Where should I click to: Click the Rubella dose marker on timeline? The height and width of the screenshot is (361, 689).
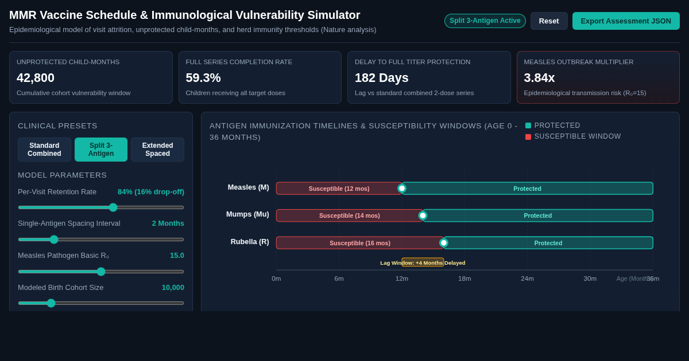[444, 243]
